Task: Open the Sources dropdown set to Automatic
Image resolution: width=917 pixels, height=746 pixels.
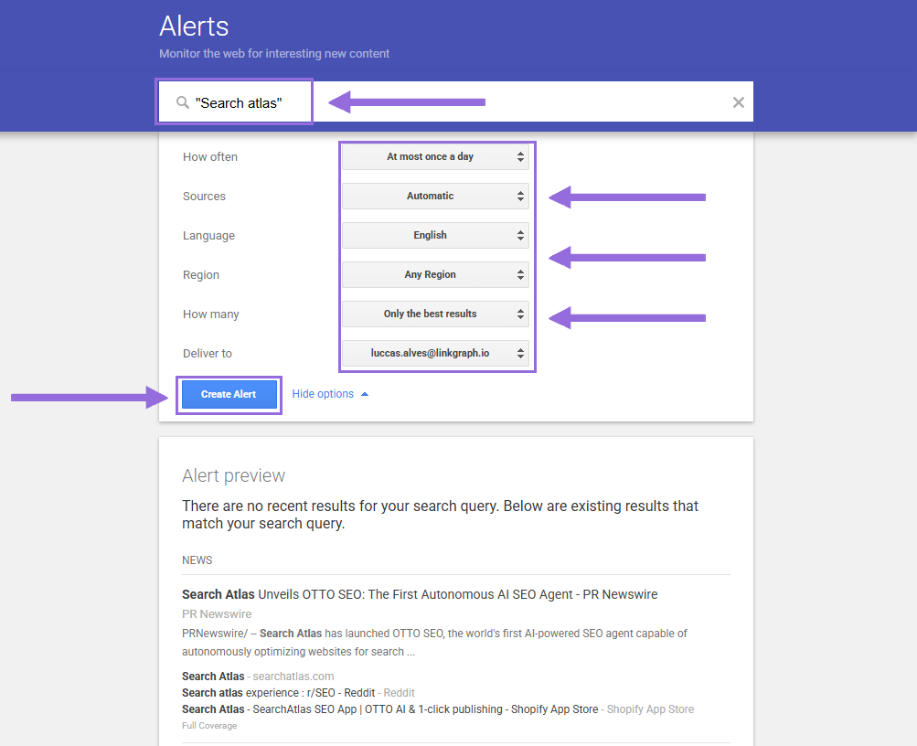Action: click(435, 196)
